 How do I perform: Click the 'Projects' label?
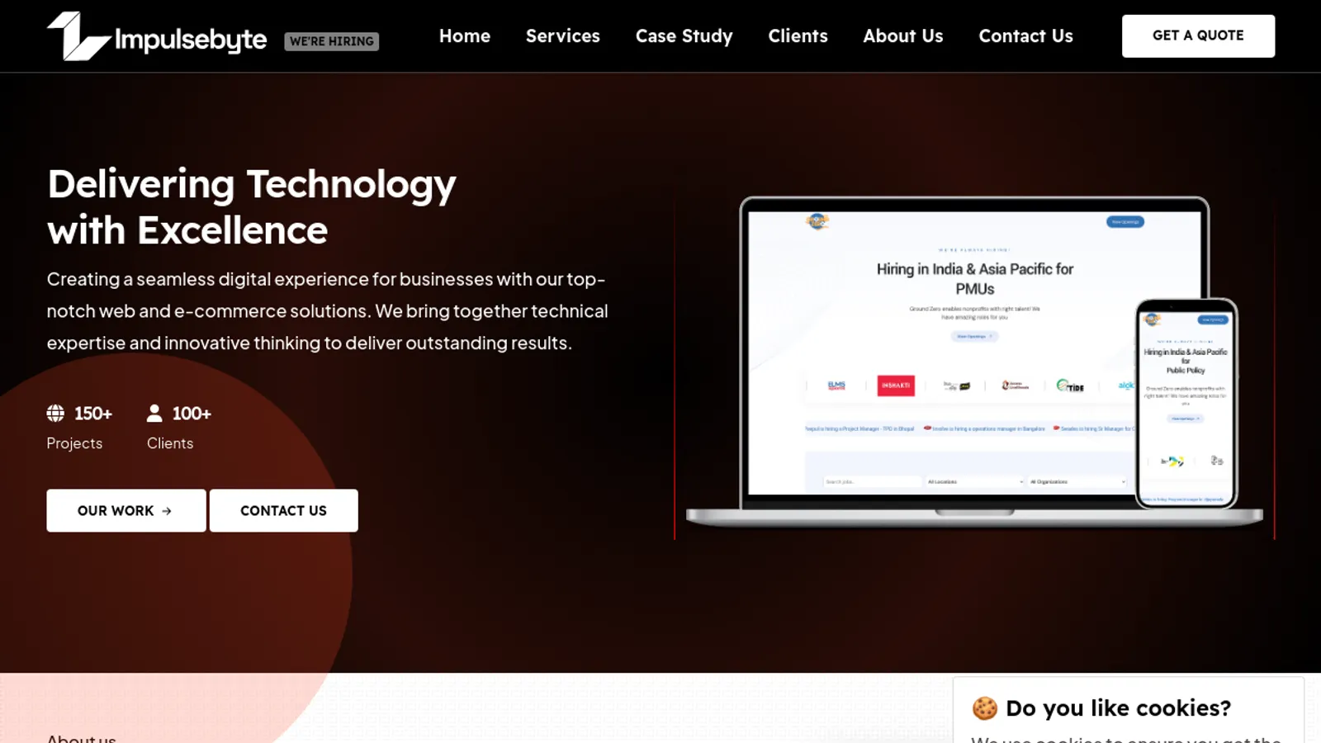pyautogui.click(x=74, y=443)
